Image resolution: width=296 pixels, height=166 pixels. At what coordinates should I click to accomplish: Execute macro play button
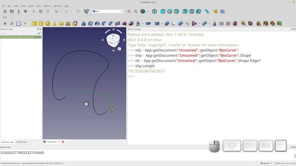tap(25, 24)
